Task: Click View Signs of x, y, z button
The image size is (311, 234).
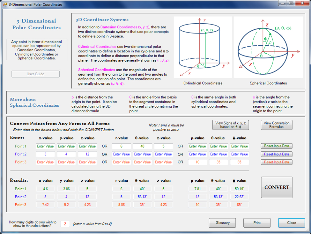Action: pos(230,125)
